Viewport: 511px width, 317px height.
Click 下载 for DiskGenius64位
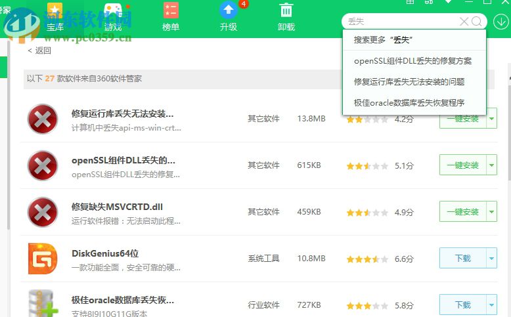point(463,259)
